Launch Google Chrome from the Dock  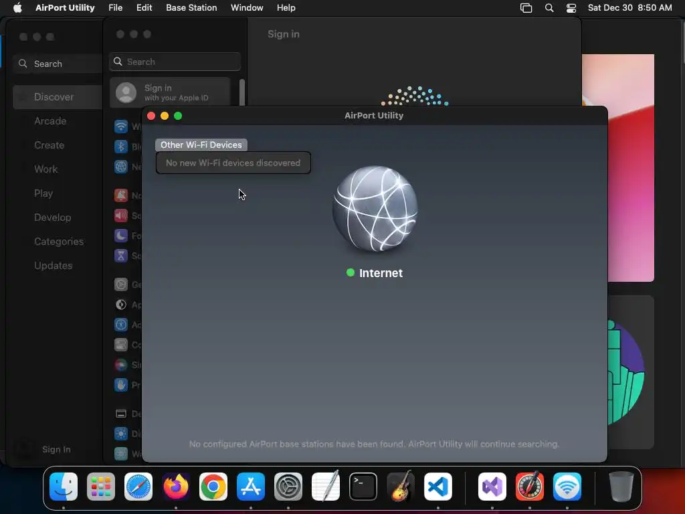click(213, 487)
